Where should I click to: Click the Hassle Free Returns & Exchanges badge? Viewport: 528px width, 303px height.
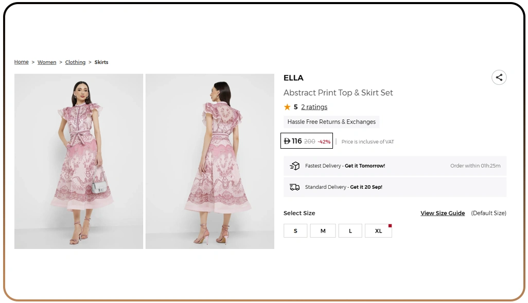331,122
